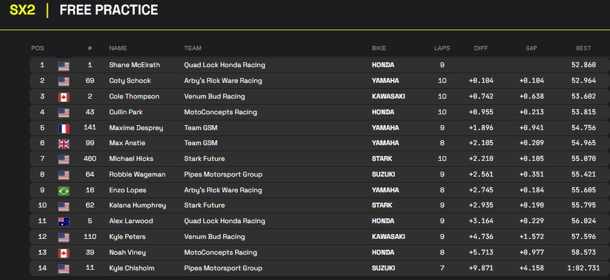Image resolution: width=610 pixels, height=280 pixels.
Task: Click the British flag beside Max Anstie
Action: (63, 143)
